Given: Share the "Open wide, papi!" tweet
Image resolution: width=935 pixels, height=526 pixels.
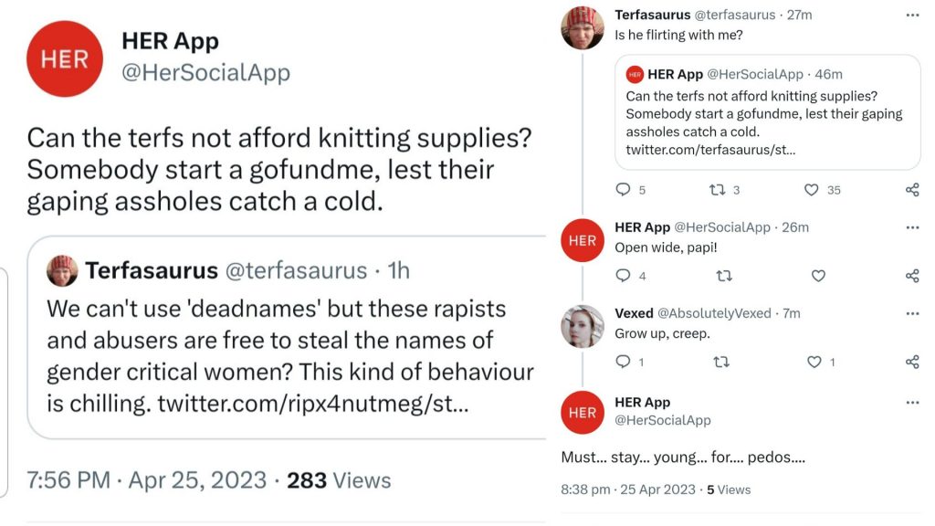Looking at the screenshot, I should pos(912,276).
